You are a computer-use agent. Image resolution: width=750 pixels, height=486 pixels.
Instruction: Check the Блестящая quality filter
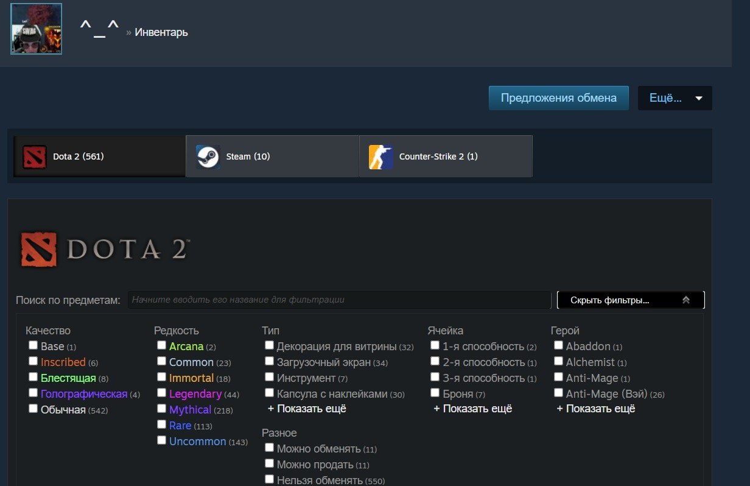click(33, 377)
